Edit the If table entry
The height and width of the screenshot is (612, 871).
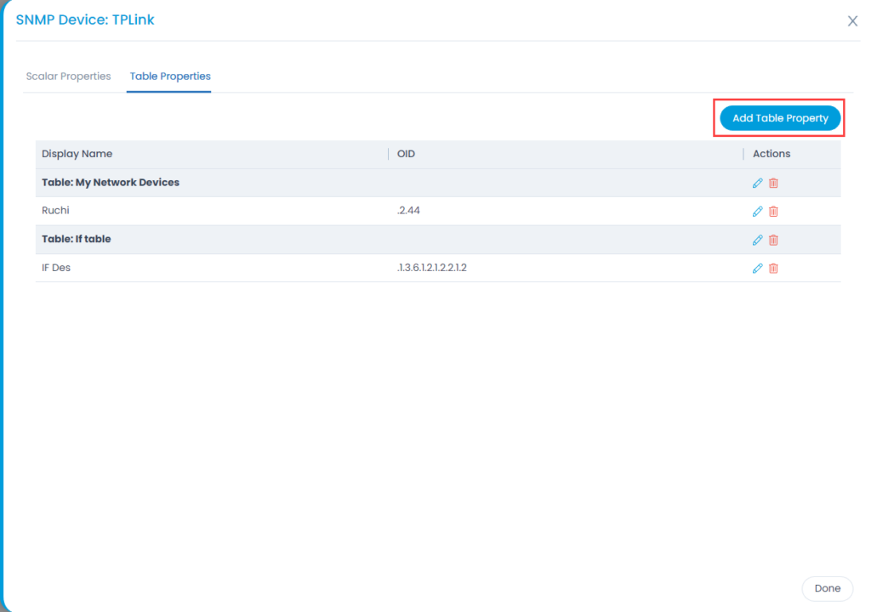(x=757, y=240)
